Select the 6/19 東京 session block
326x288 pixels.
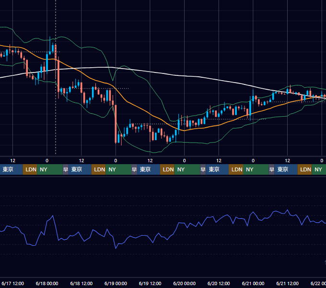pyautogui.click(x=149, y=169)
